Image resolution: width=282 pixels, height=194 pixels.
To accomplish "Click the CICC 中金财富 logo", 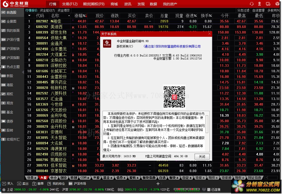I will pyautogui.click(x=15, y=4).
